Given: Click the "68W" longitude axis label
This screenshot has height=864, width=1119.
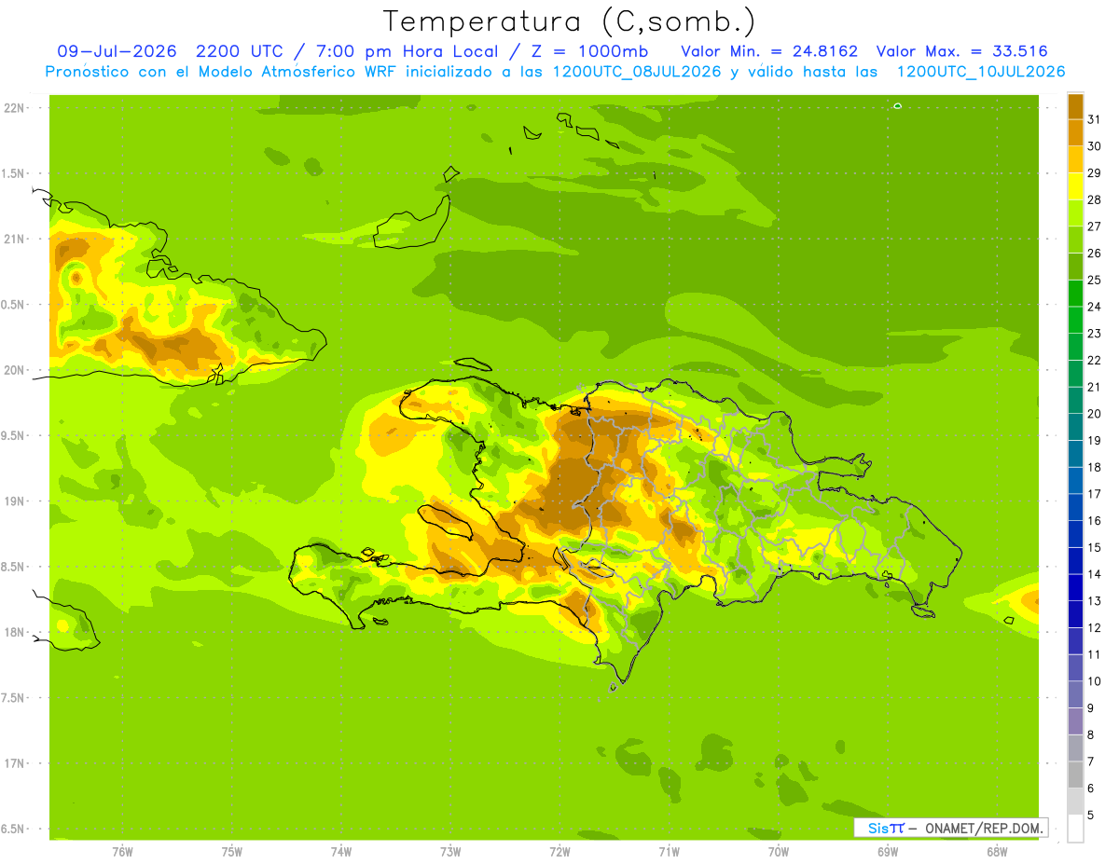Looking at the screenshot, I should point(997,851).
